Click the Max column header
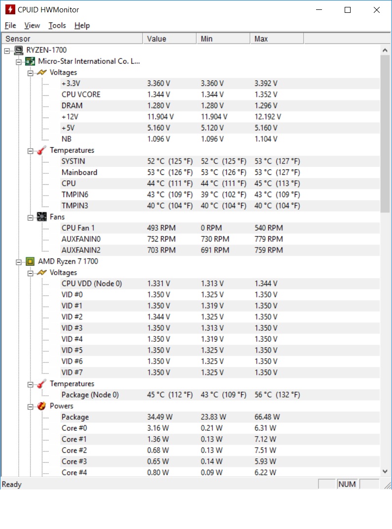 click(277, 39)
